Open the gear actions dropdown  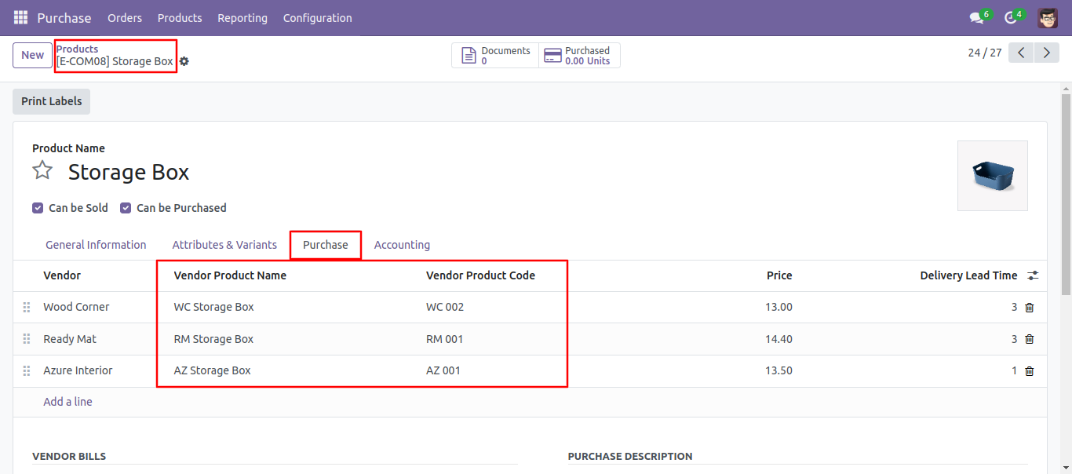(184, 61)
